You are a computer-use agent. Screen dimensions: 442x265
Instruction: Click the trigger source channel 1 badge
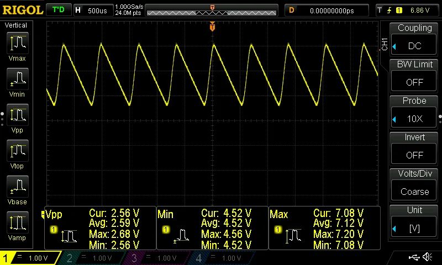pyautogui.click(x=399, y=10)
